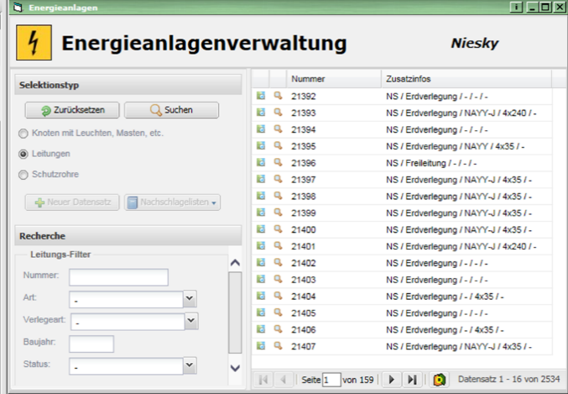Screen dimensions: 568x394
Task: Open details magnifier for row 21394
Action: (278, 129)
